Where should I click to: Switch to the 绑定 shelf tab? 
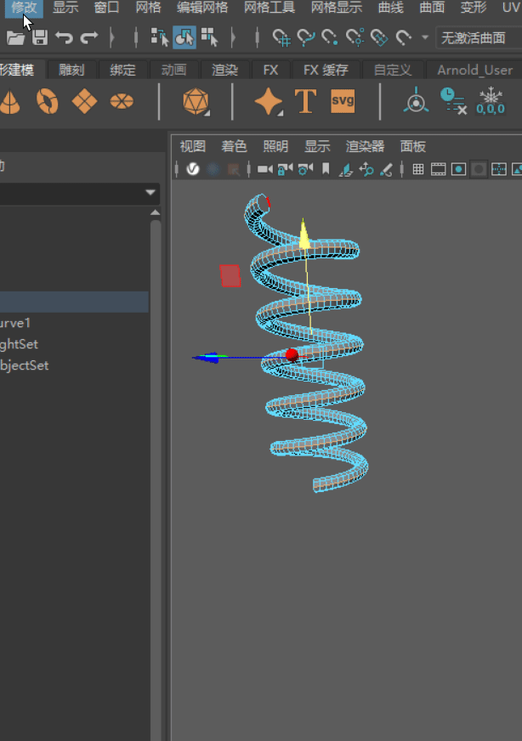coord(122,70)
